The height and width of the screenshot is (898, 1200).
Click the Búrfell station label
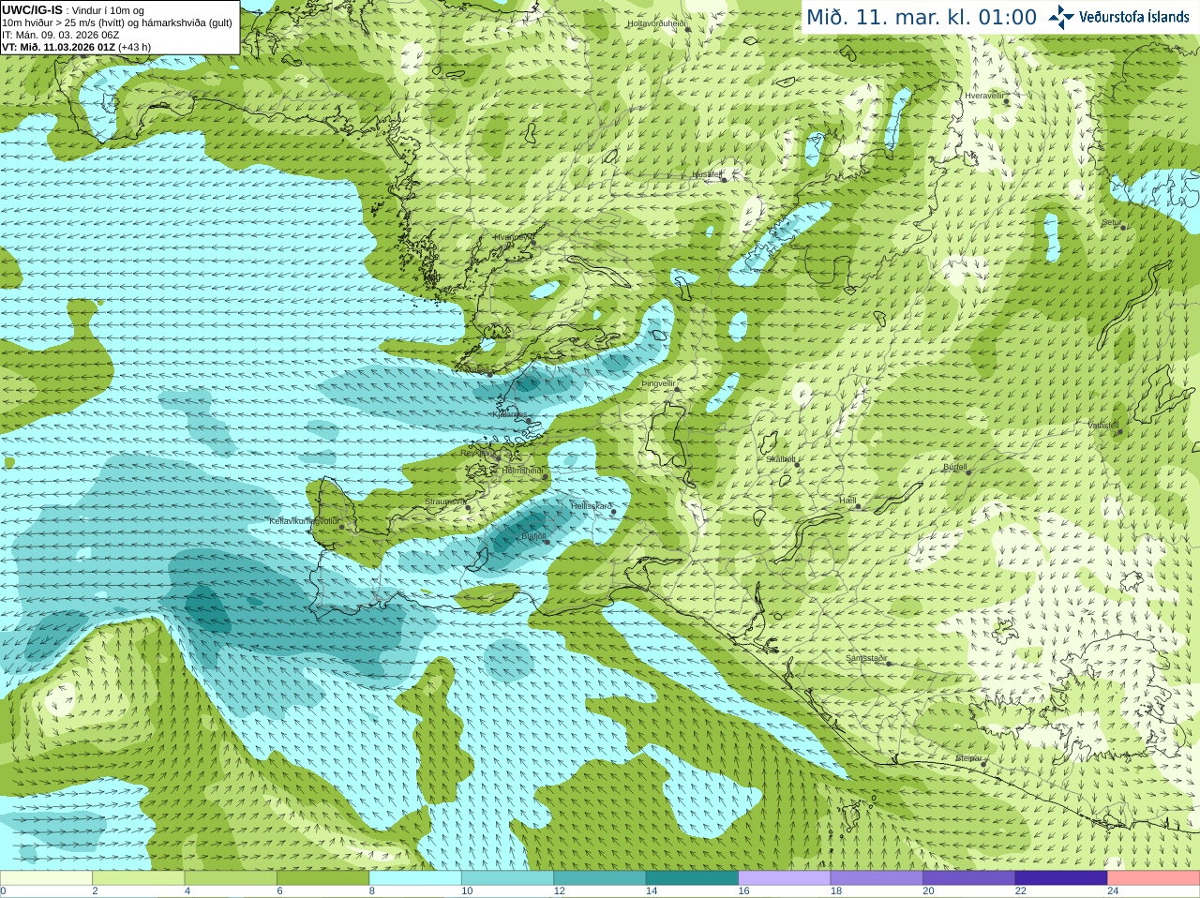(954, 467)
